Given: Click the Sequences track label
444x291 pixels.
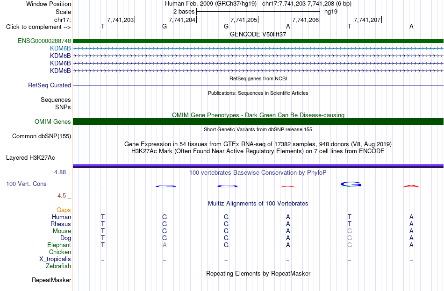Looking at the screenshot, I should (x=56, y=99).
